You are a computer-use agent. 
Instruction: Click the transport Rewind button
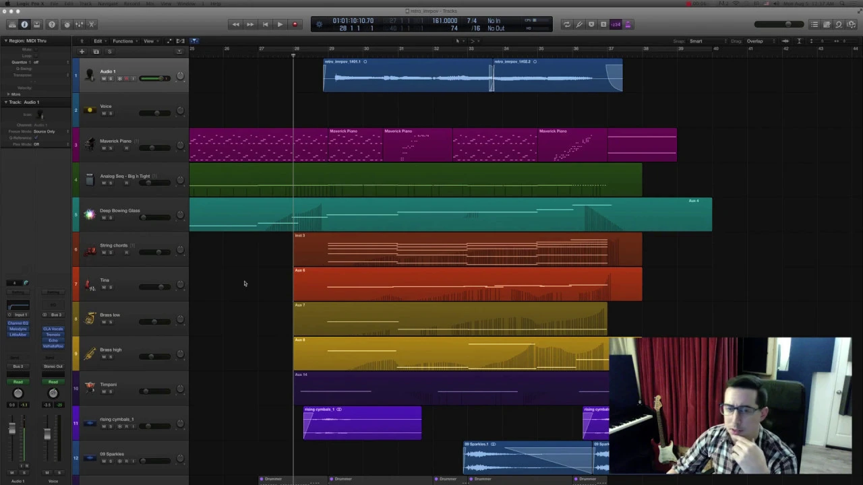click(235, 24)
